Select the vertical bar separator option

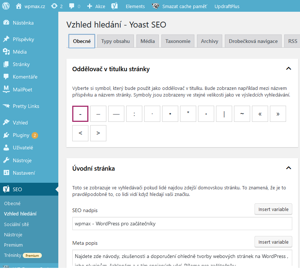click(224, 114)
